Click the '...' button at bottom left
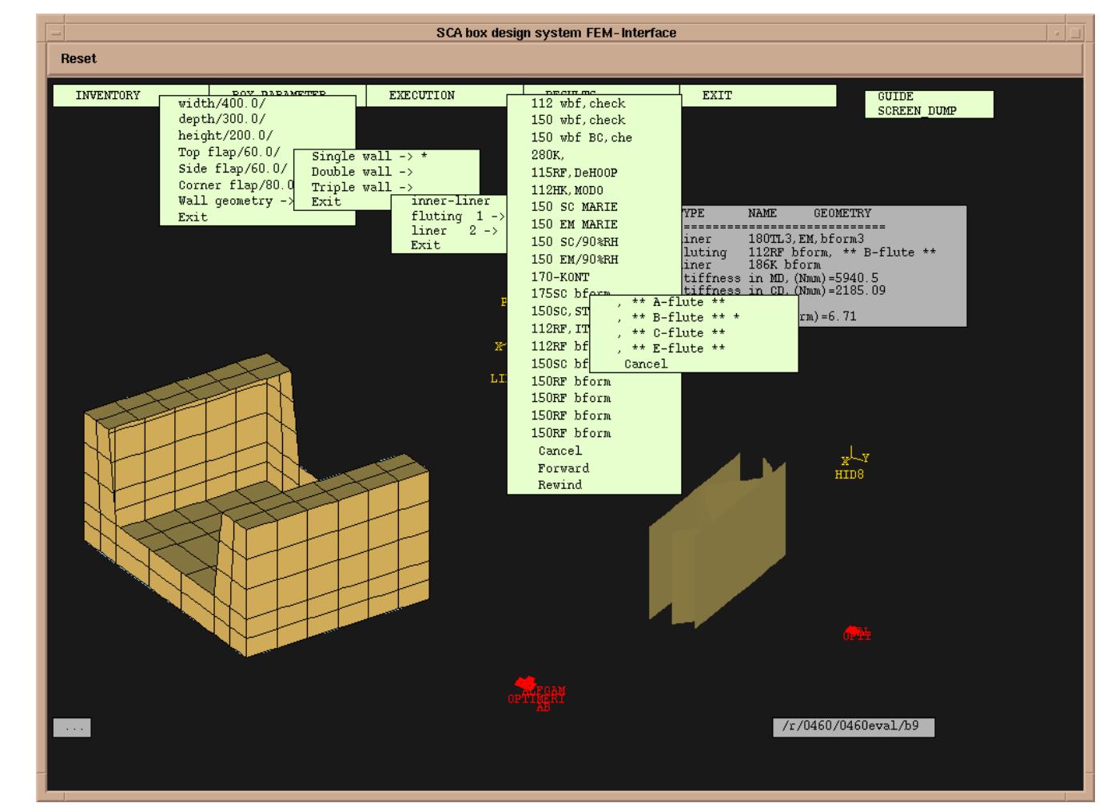This screenshot has height=811, width=1115. (x=72, y=728)
